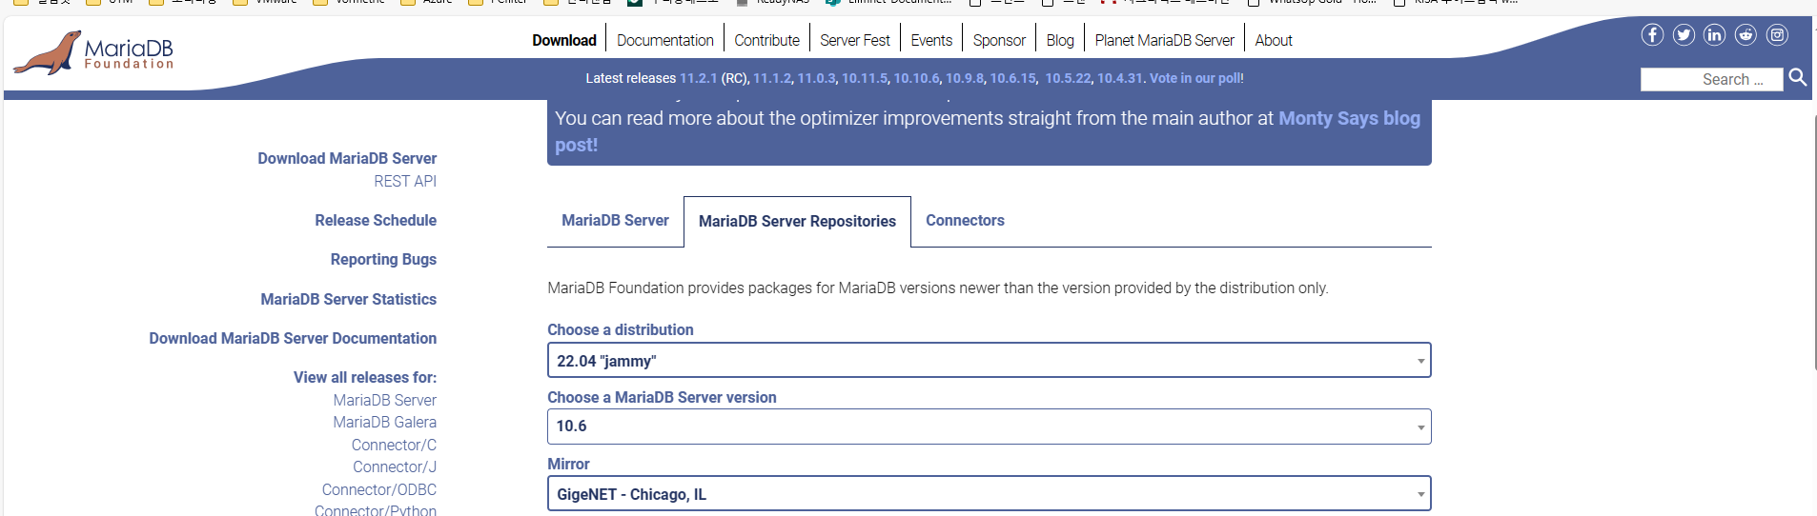Open the 10.10.6 release link
This screenshot has width=1817, height=516.
point(916,78)
